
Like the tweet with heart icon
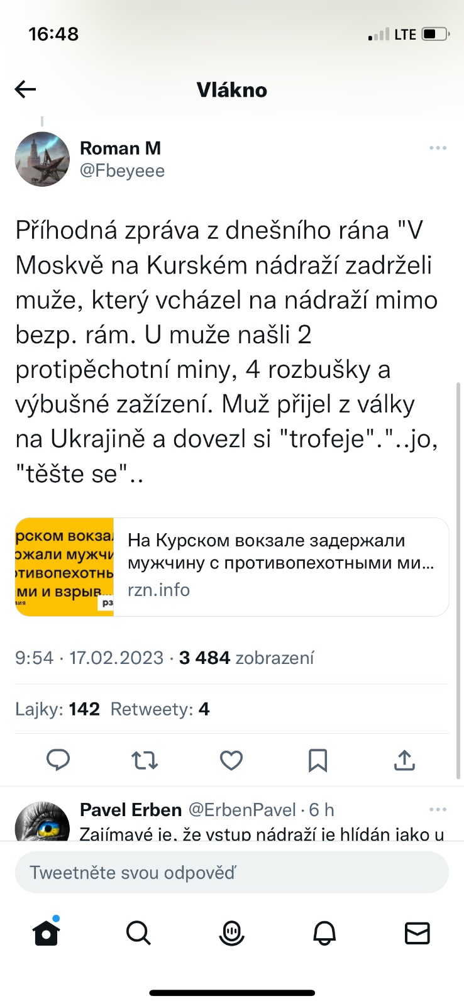pos(231,760)
